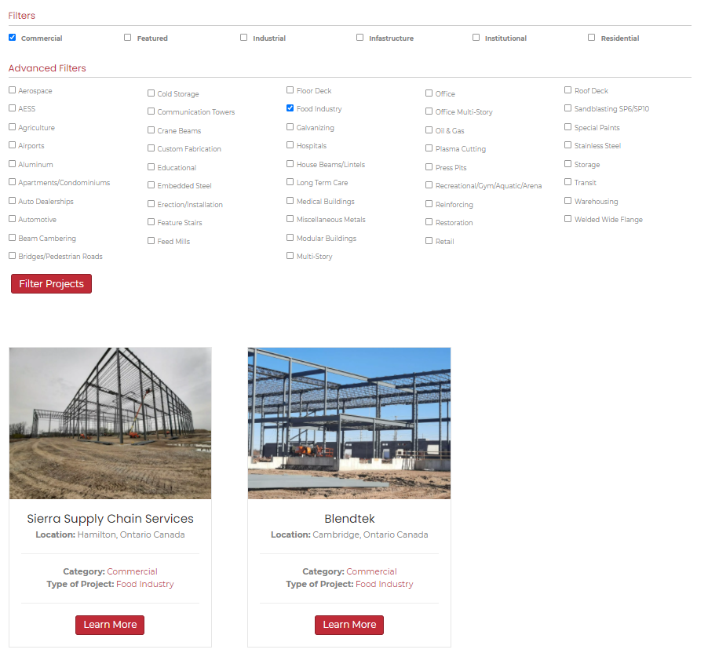Check the Feed Mills filter
Screen dimensions: 708x653
(x=151, y=241)
